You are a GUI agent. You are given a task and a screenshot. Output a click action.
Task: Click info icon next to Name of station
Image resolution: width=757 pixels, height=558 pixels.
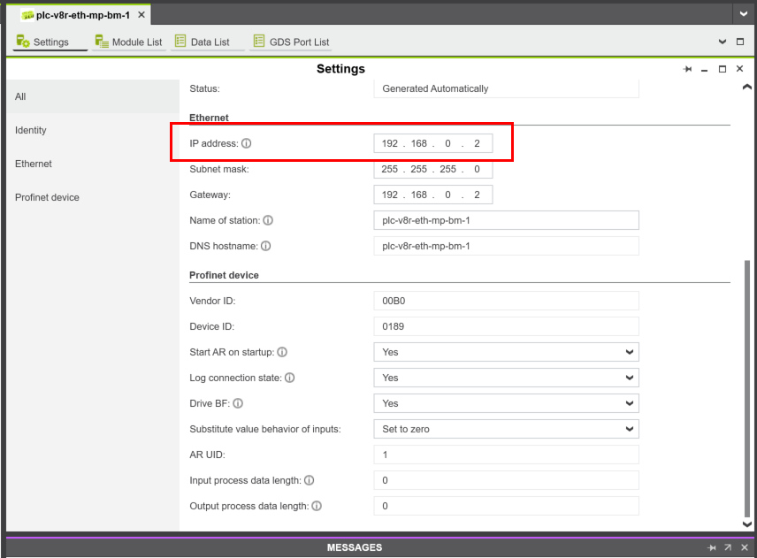(268, 220)
